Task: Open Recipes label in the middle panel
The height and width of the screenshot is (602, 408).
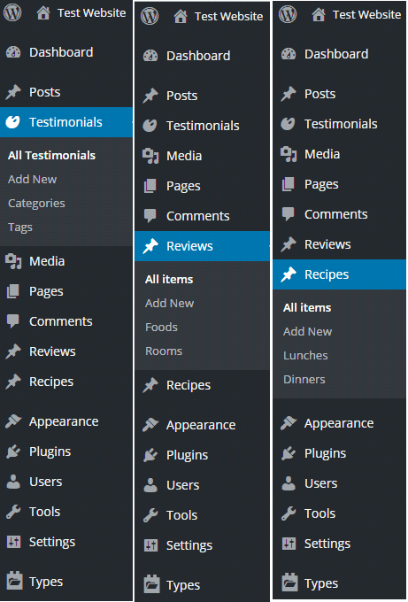Action: click(x=189, y=385)
